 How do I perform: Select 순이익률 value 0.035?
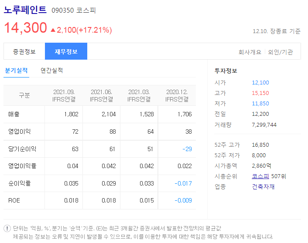click(x=71, y=183)
